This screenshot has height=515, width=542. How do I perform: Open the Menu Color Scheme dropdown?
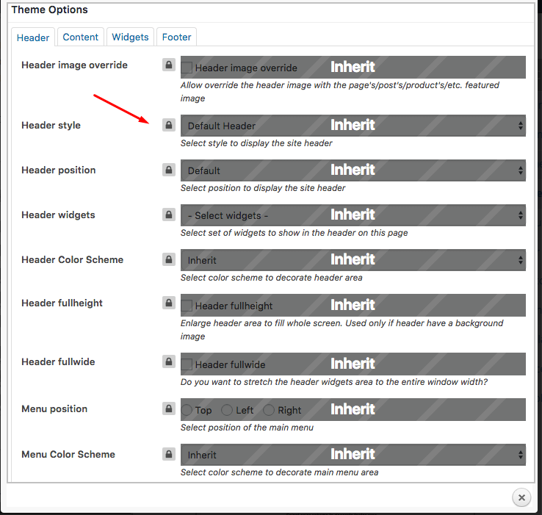pos(353,455)
